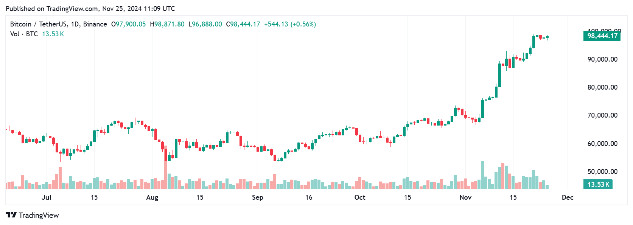Screen dimensions: 633x225
Task: Select the Nov marker on time axis
Action: 465,197
